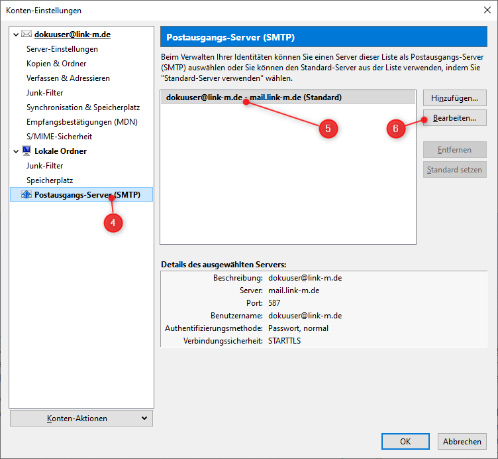Open Server-Einstellungen in the sidebar

point(62,49)
